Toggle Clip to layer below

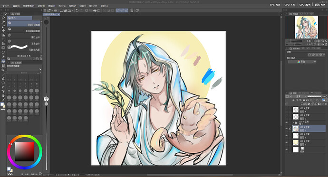(294, 100)
